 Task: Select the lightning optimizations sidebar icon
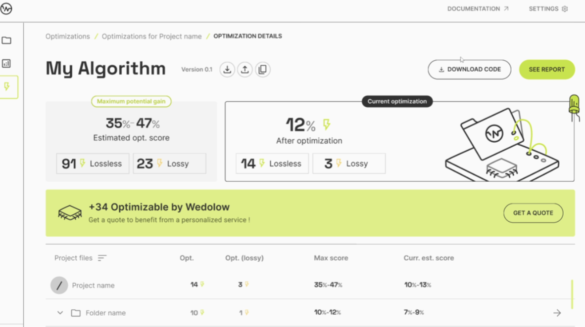click(x=7, y=87)
